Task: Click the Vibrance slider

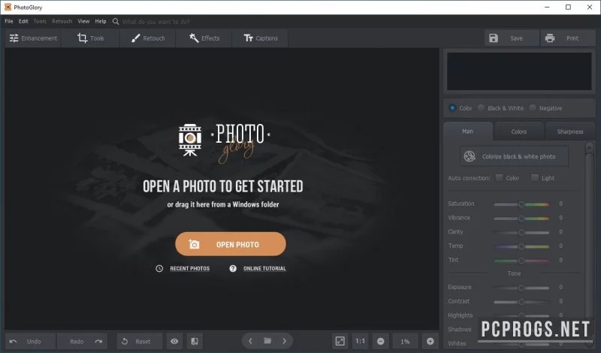Action: pyautogui.click(x=521, y=219)
